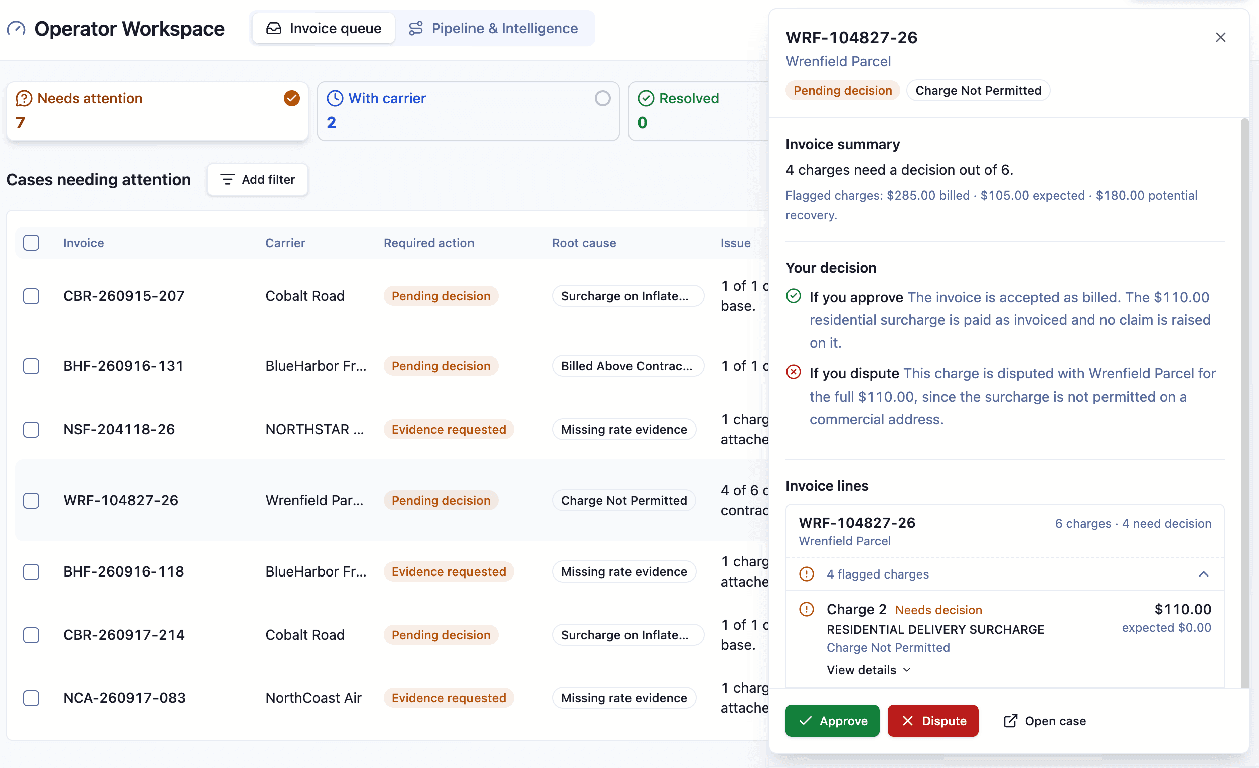Tick the checkbox for WRF-104827-26 row
The height and width of the screenshot is (768, 1259).
(x=31, y=500)
